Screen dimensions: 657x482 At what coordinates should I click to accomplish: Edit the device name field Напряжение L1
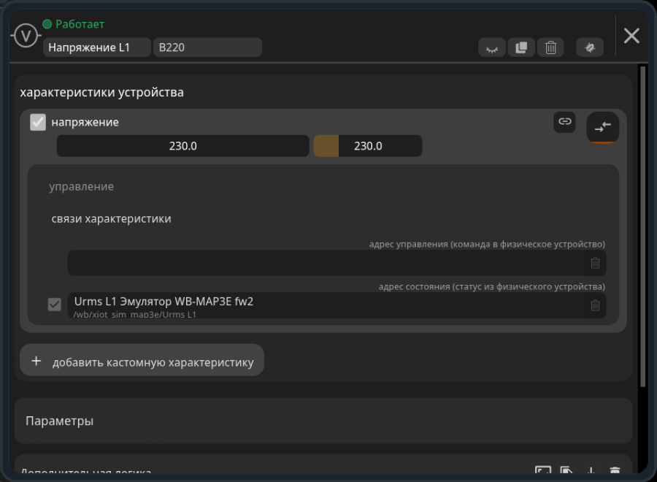click(x=97, y=47)
